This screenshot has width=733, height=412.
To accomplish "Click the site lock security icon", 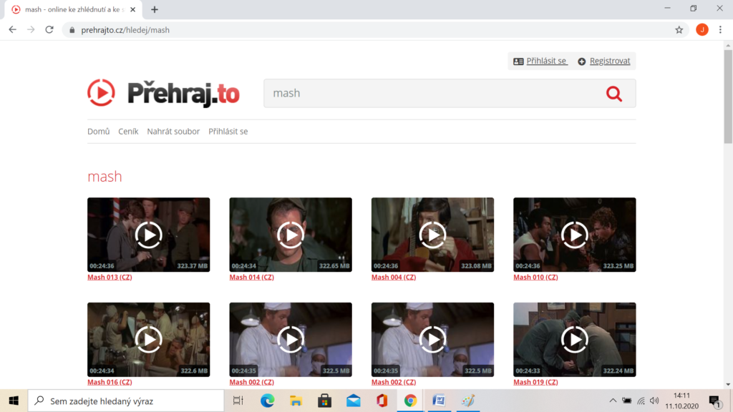I will [x=72, y=30].
